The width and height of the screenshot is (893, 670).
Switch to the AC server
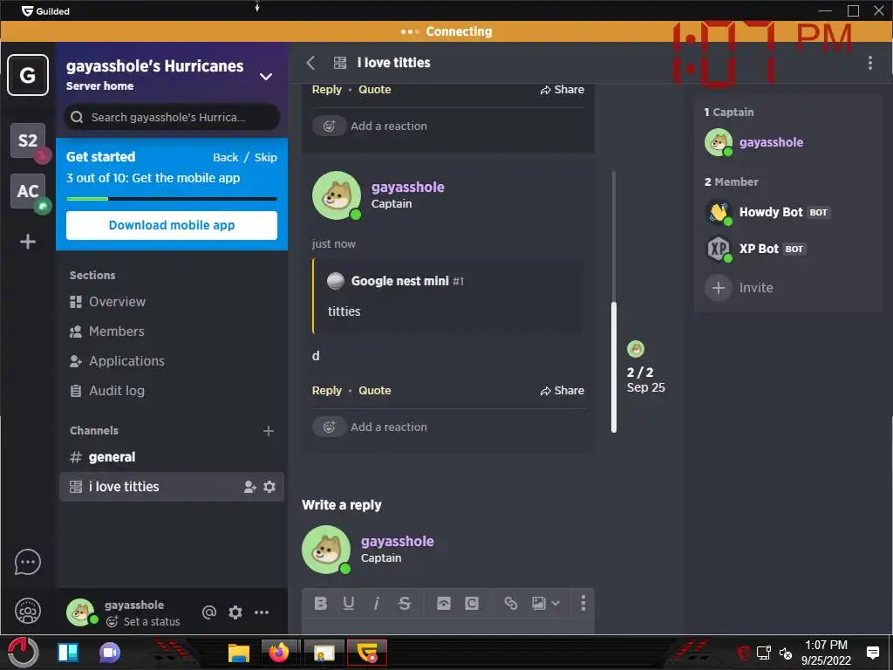(28, 191)
